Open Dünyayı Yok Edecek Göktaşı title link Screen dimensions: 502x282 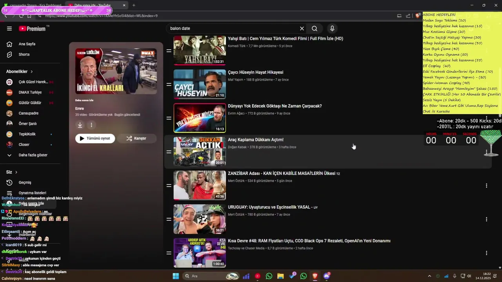point(275,106)
